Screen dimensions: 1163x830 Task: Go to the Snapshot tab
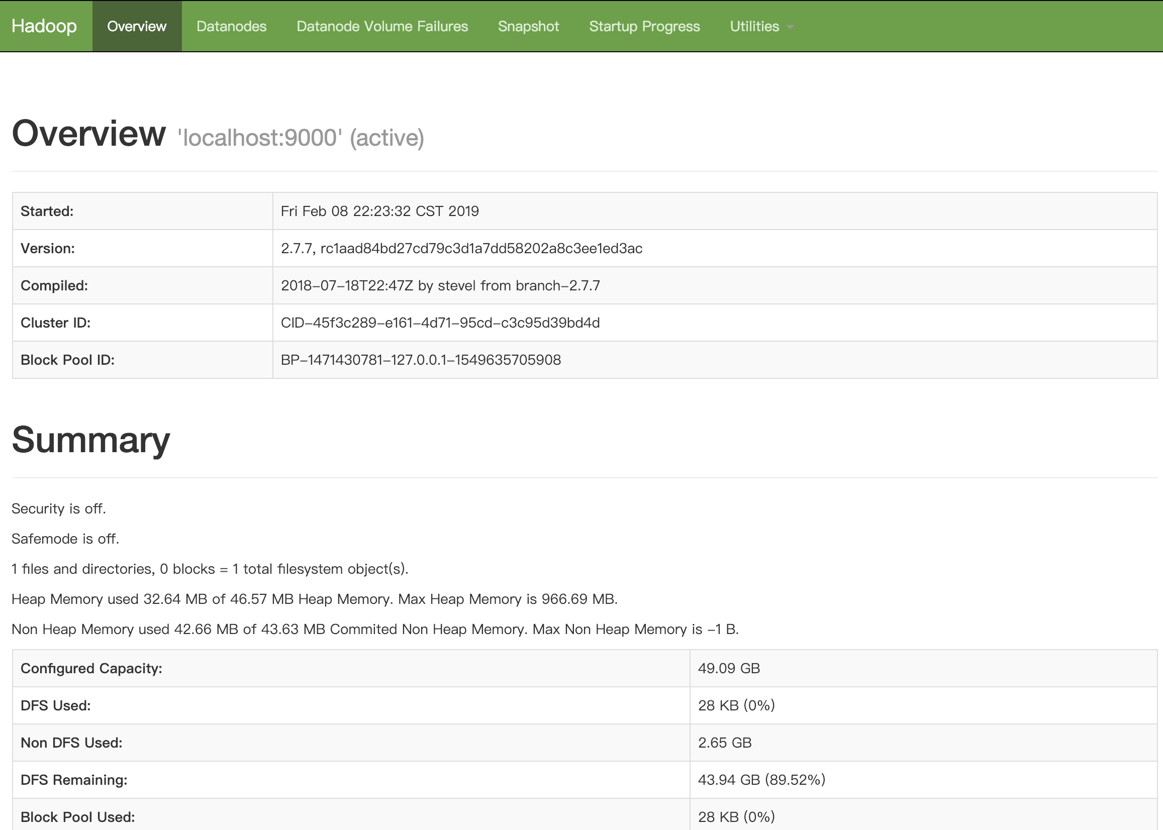pyautogui.click(x=528, y=26)
